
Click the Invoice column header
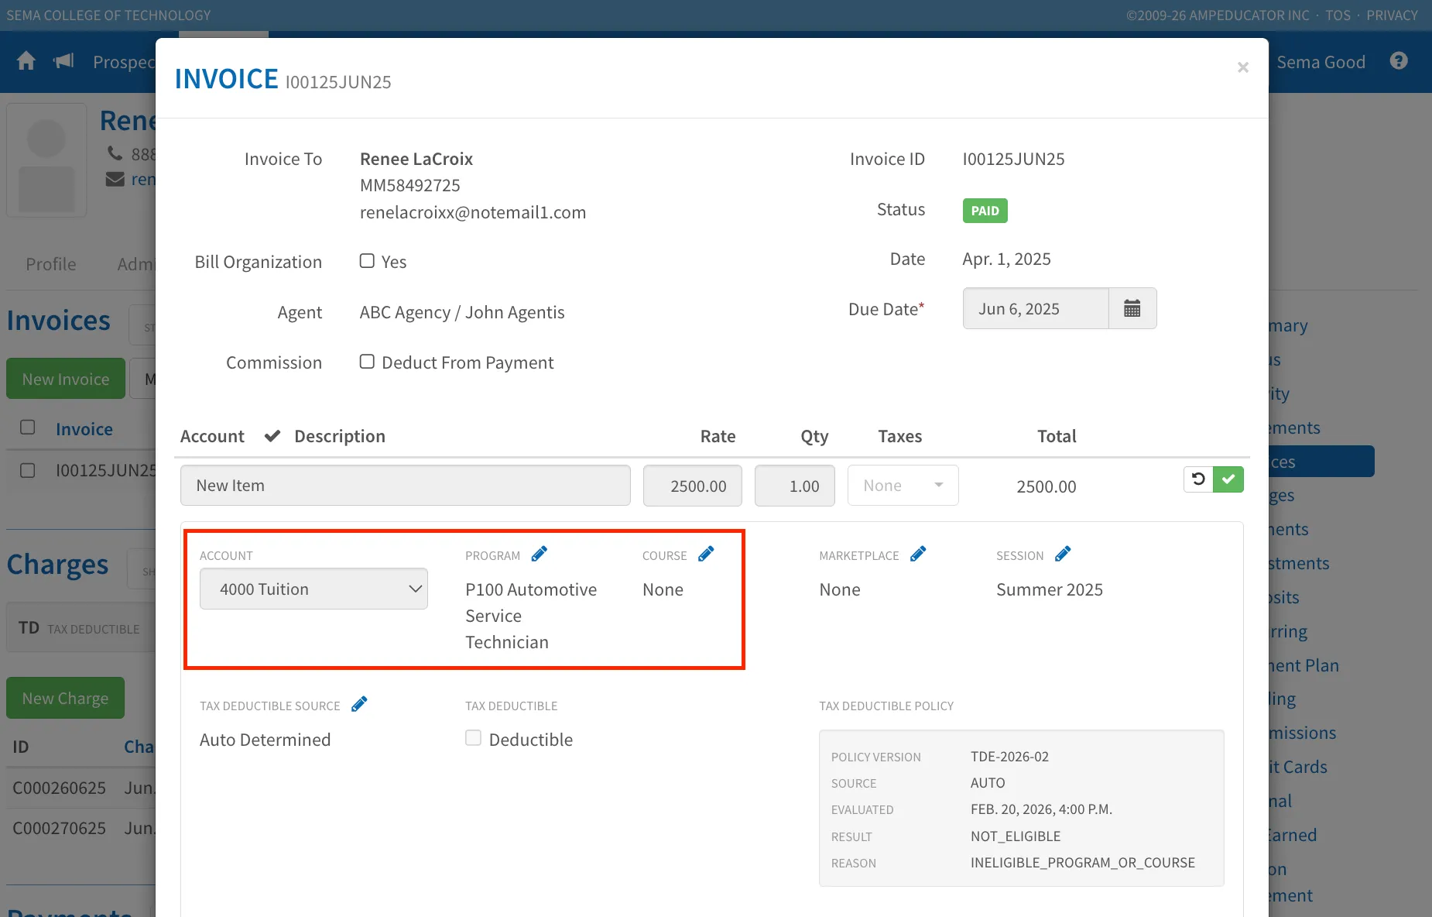click(x=84, y=428)
